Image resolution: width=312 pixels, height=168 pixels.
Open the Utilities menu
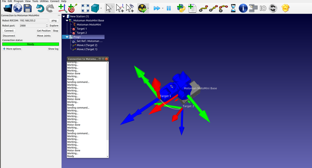point(44,1)
